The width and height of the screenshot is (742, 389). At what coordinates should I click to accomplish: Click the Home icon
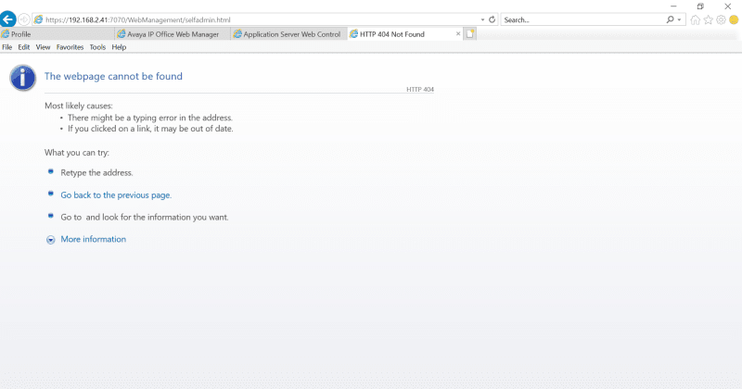(x=695, y=19)
